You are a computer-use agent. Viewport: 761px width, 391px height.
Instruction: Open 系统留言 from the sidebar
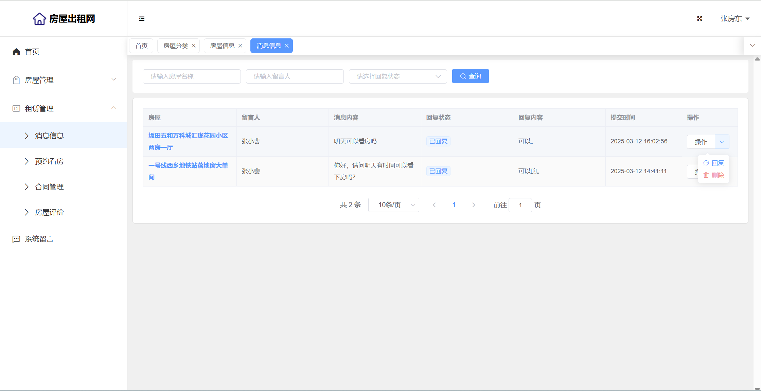click(x=39, y=239)
